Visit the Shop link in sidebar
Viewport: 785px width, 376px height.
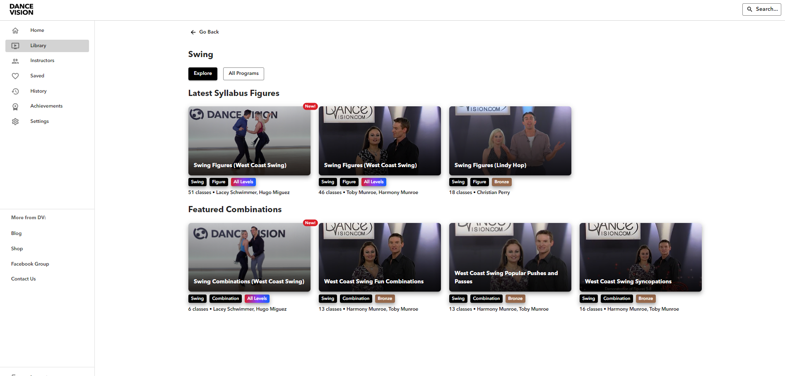tap(17, 249)
